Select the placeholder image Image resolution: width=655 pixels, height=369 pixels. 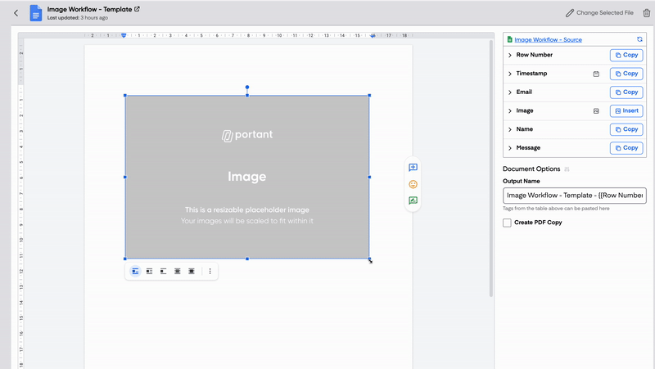point(247,177)
